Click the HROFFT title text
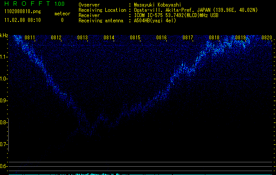 (x=27, y=3)
